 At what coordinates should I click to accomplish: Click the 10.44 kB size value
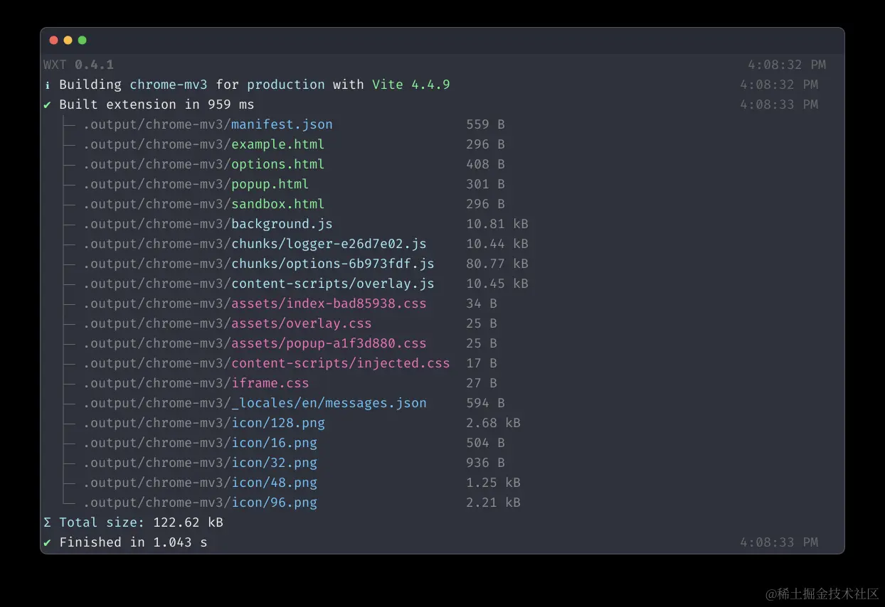point(497,244)
